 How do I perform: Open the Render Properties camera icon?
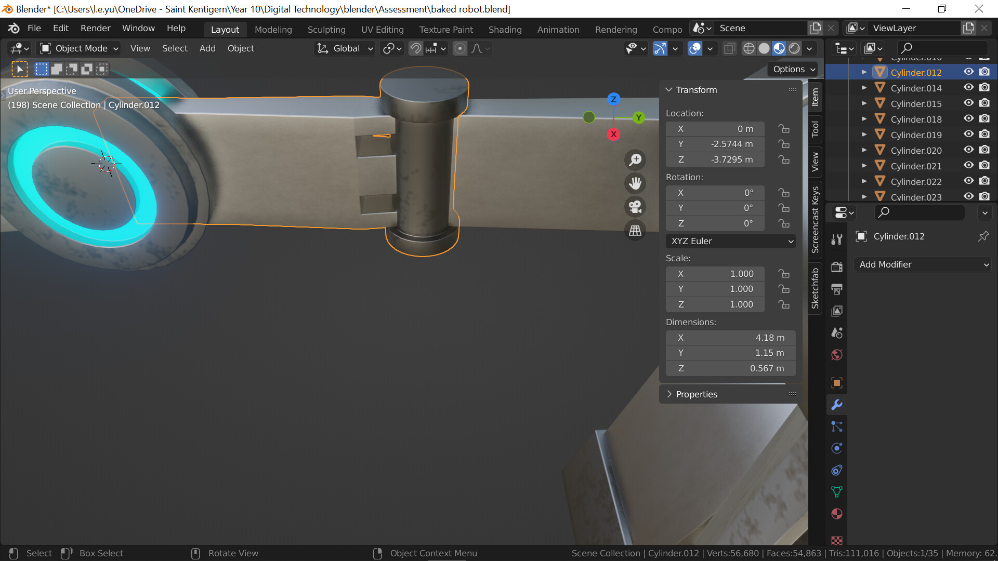tap(836, 266)
